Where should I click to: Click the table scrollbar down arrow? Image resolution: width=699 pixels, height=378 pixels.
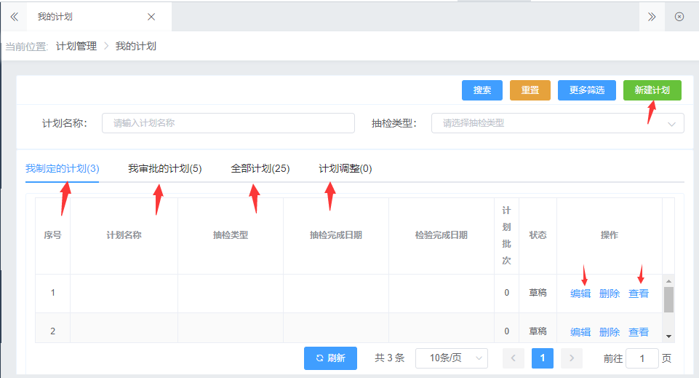pos(668,336)
